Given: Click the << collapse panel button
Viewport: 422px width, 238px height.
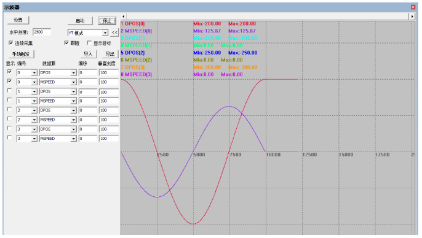Looking at the screenshot, I should coord(114,33).
